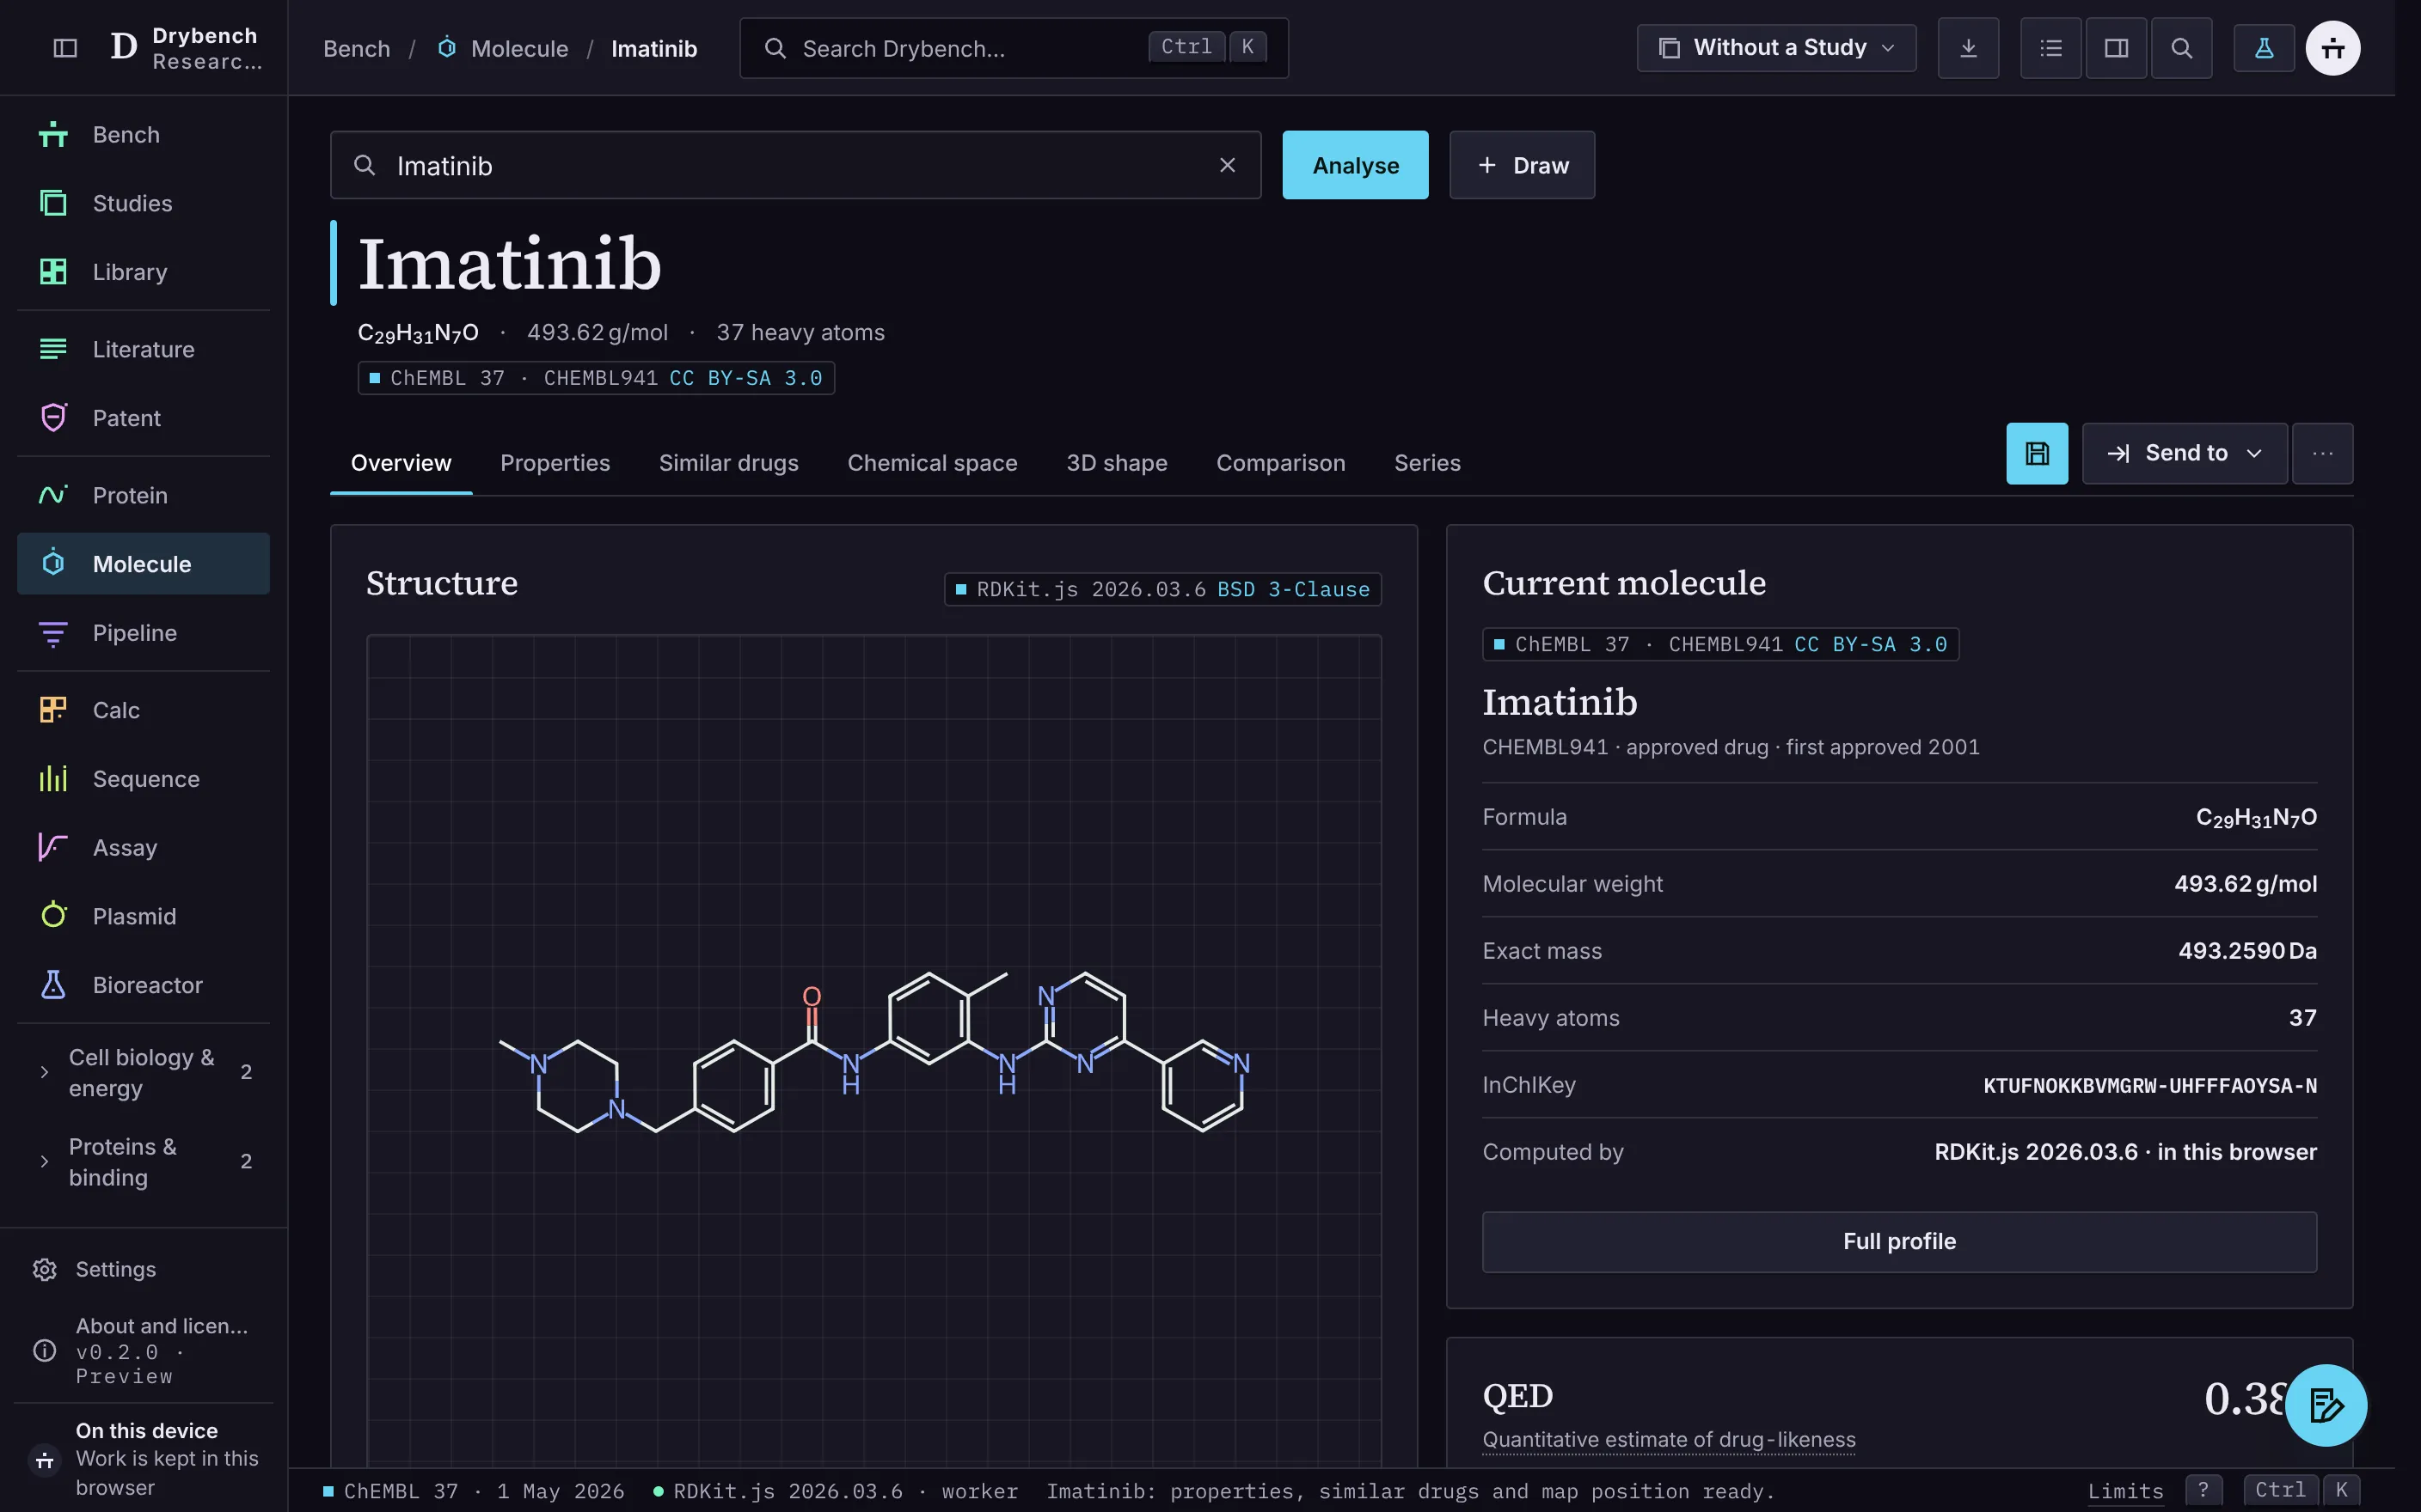Open the Send to dropdown

click(2184, 454)
